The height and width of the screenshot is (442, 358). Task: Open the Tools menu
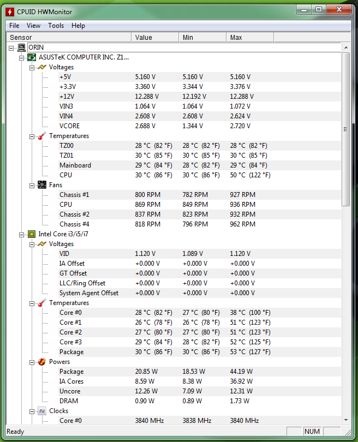[x=56, y=26]
